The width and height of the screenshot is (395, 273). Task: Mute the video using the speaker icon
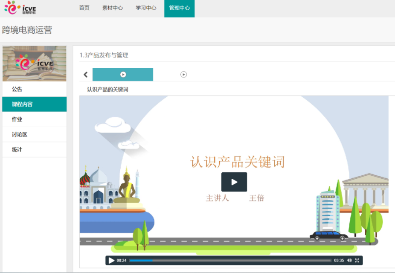click(x=349, y=261)
